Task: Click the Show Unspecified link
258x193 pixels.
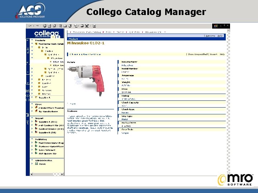Action: [x=197, y=54]
